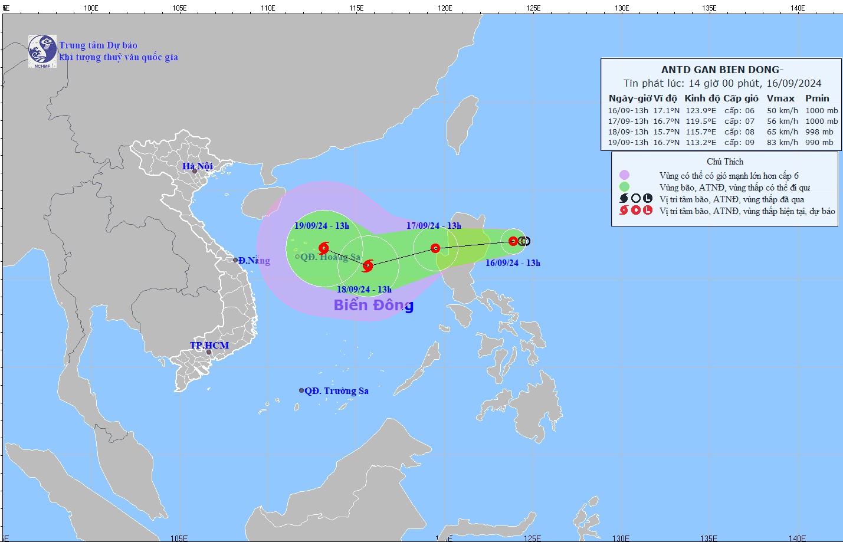843x542 pixels.
Task: Click the title 'ANTD GAN BIEN DONG'
Action: tap(722, 70)
